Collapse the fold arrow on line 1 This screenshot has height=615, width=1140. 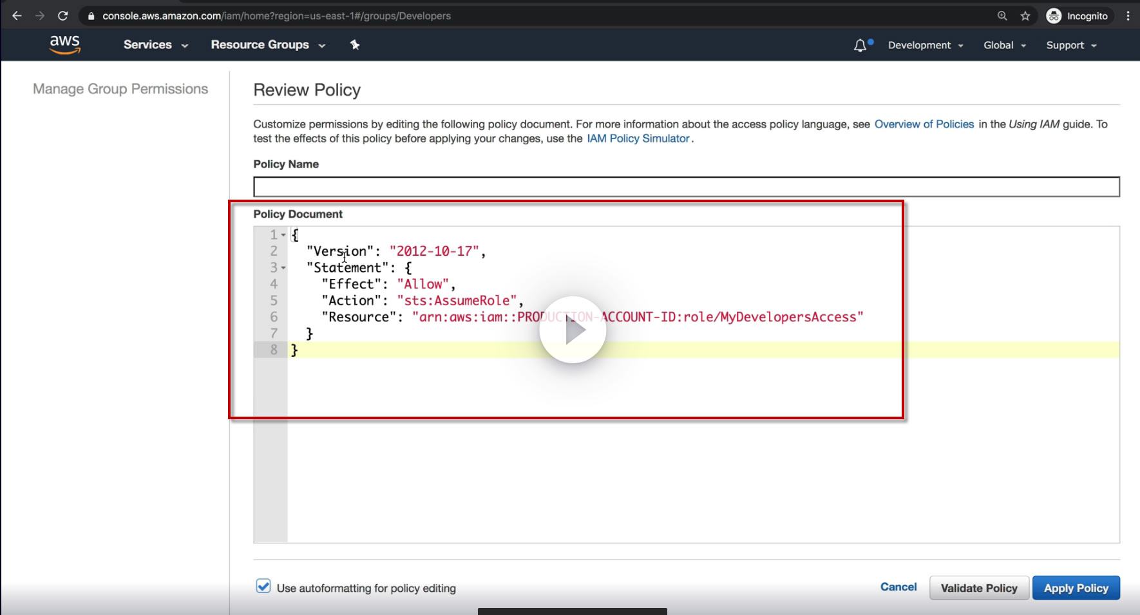(283, 235)
